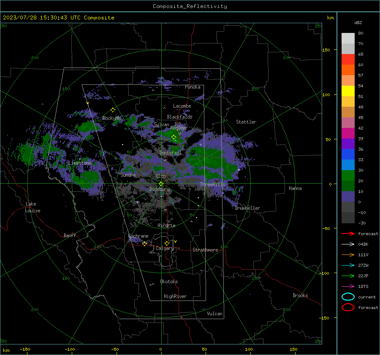This screenshot has width=380, height=355.
Task: Click the Brooks city label
Action: [x=300, y=295]
